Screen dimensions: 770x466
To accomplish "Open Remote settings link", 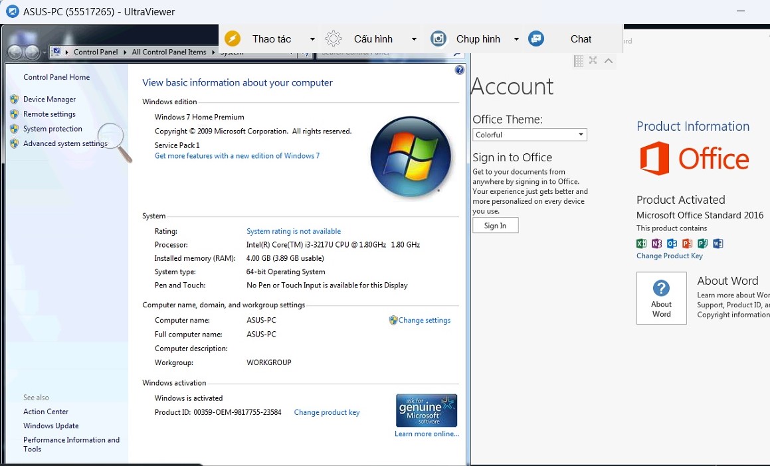I will [50, 114].
